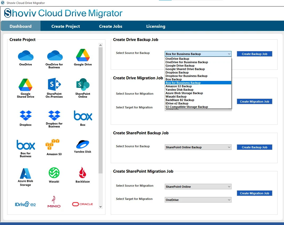This screenshot has width=284, height=225.
Task: Choose the Box for Business icon
Action: pos(26,145)
